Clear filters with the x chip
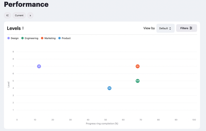This screenshot has height=131, width=206. click(x=30, y=15)
